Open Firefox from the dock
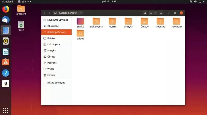Image resolution: width=207 pixels, height=115 pixels. [6, 9]
